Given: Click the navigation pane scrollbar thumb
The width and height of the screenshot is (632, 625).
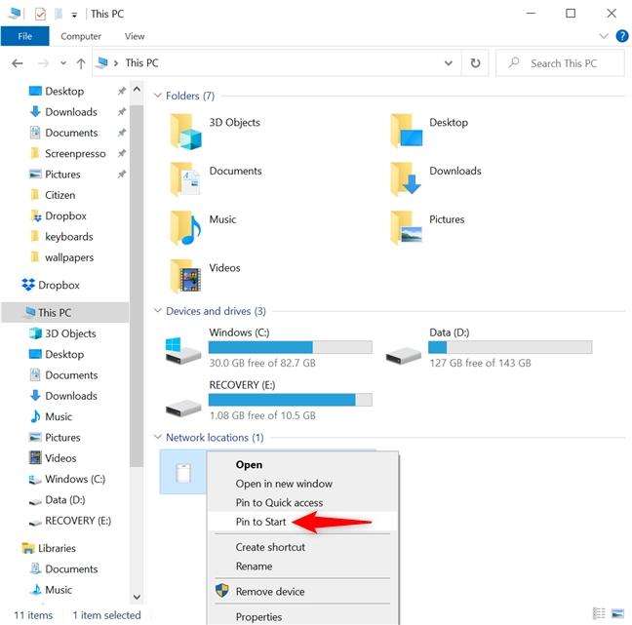Looking at the screenshot, I should [x=137, y=286].
